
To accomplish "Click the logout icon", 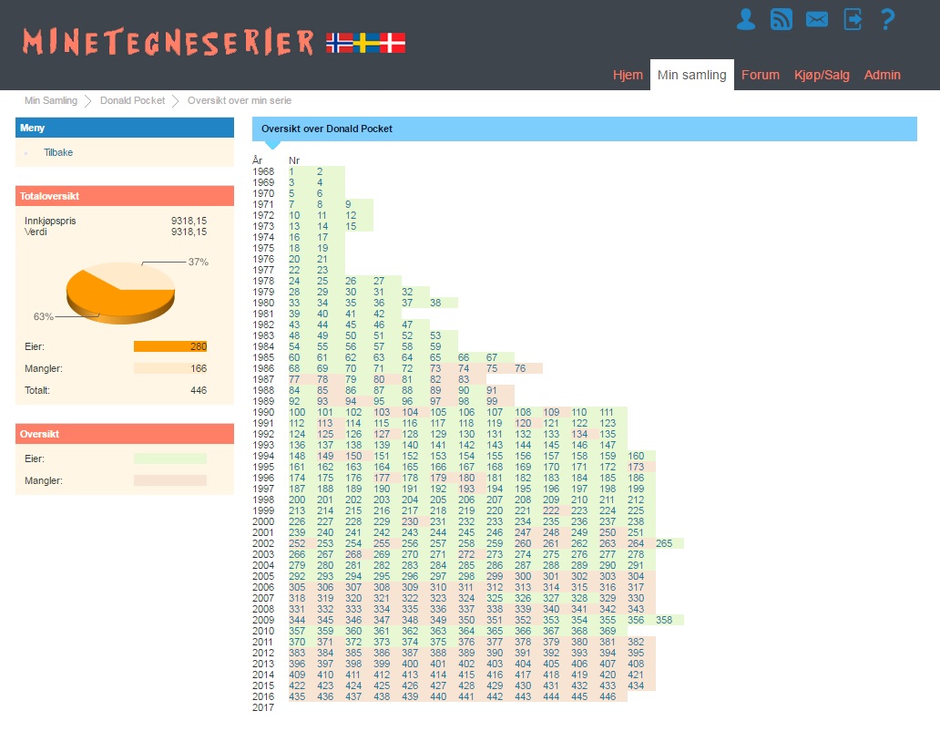I will point(853,19).
